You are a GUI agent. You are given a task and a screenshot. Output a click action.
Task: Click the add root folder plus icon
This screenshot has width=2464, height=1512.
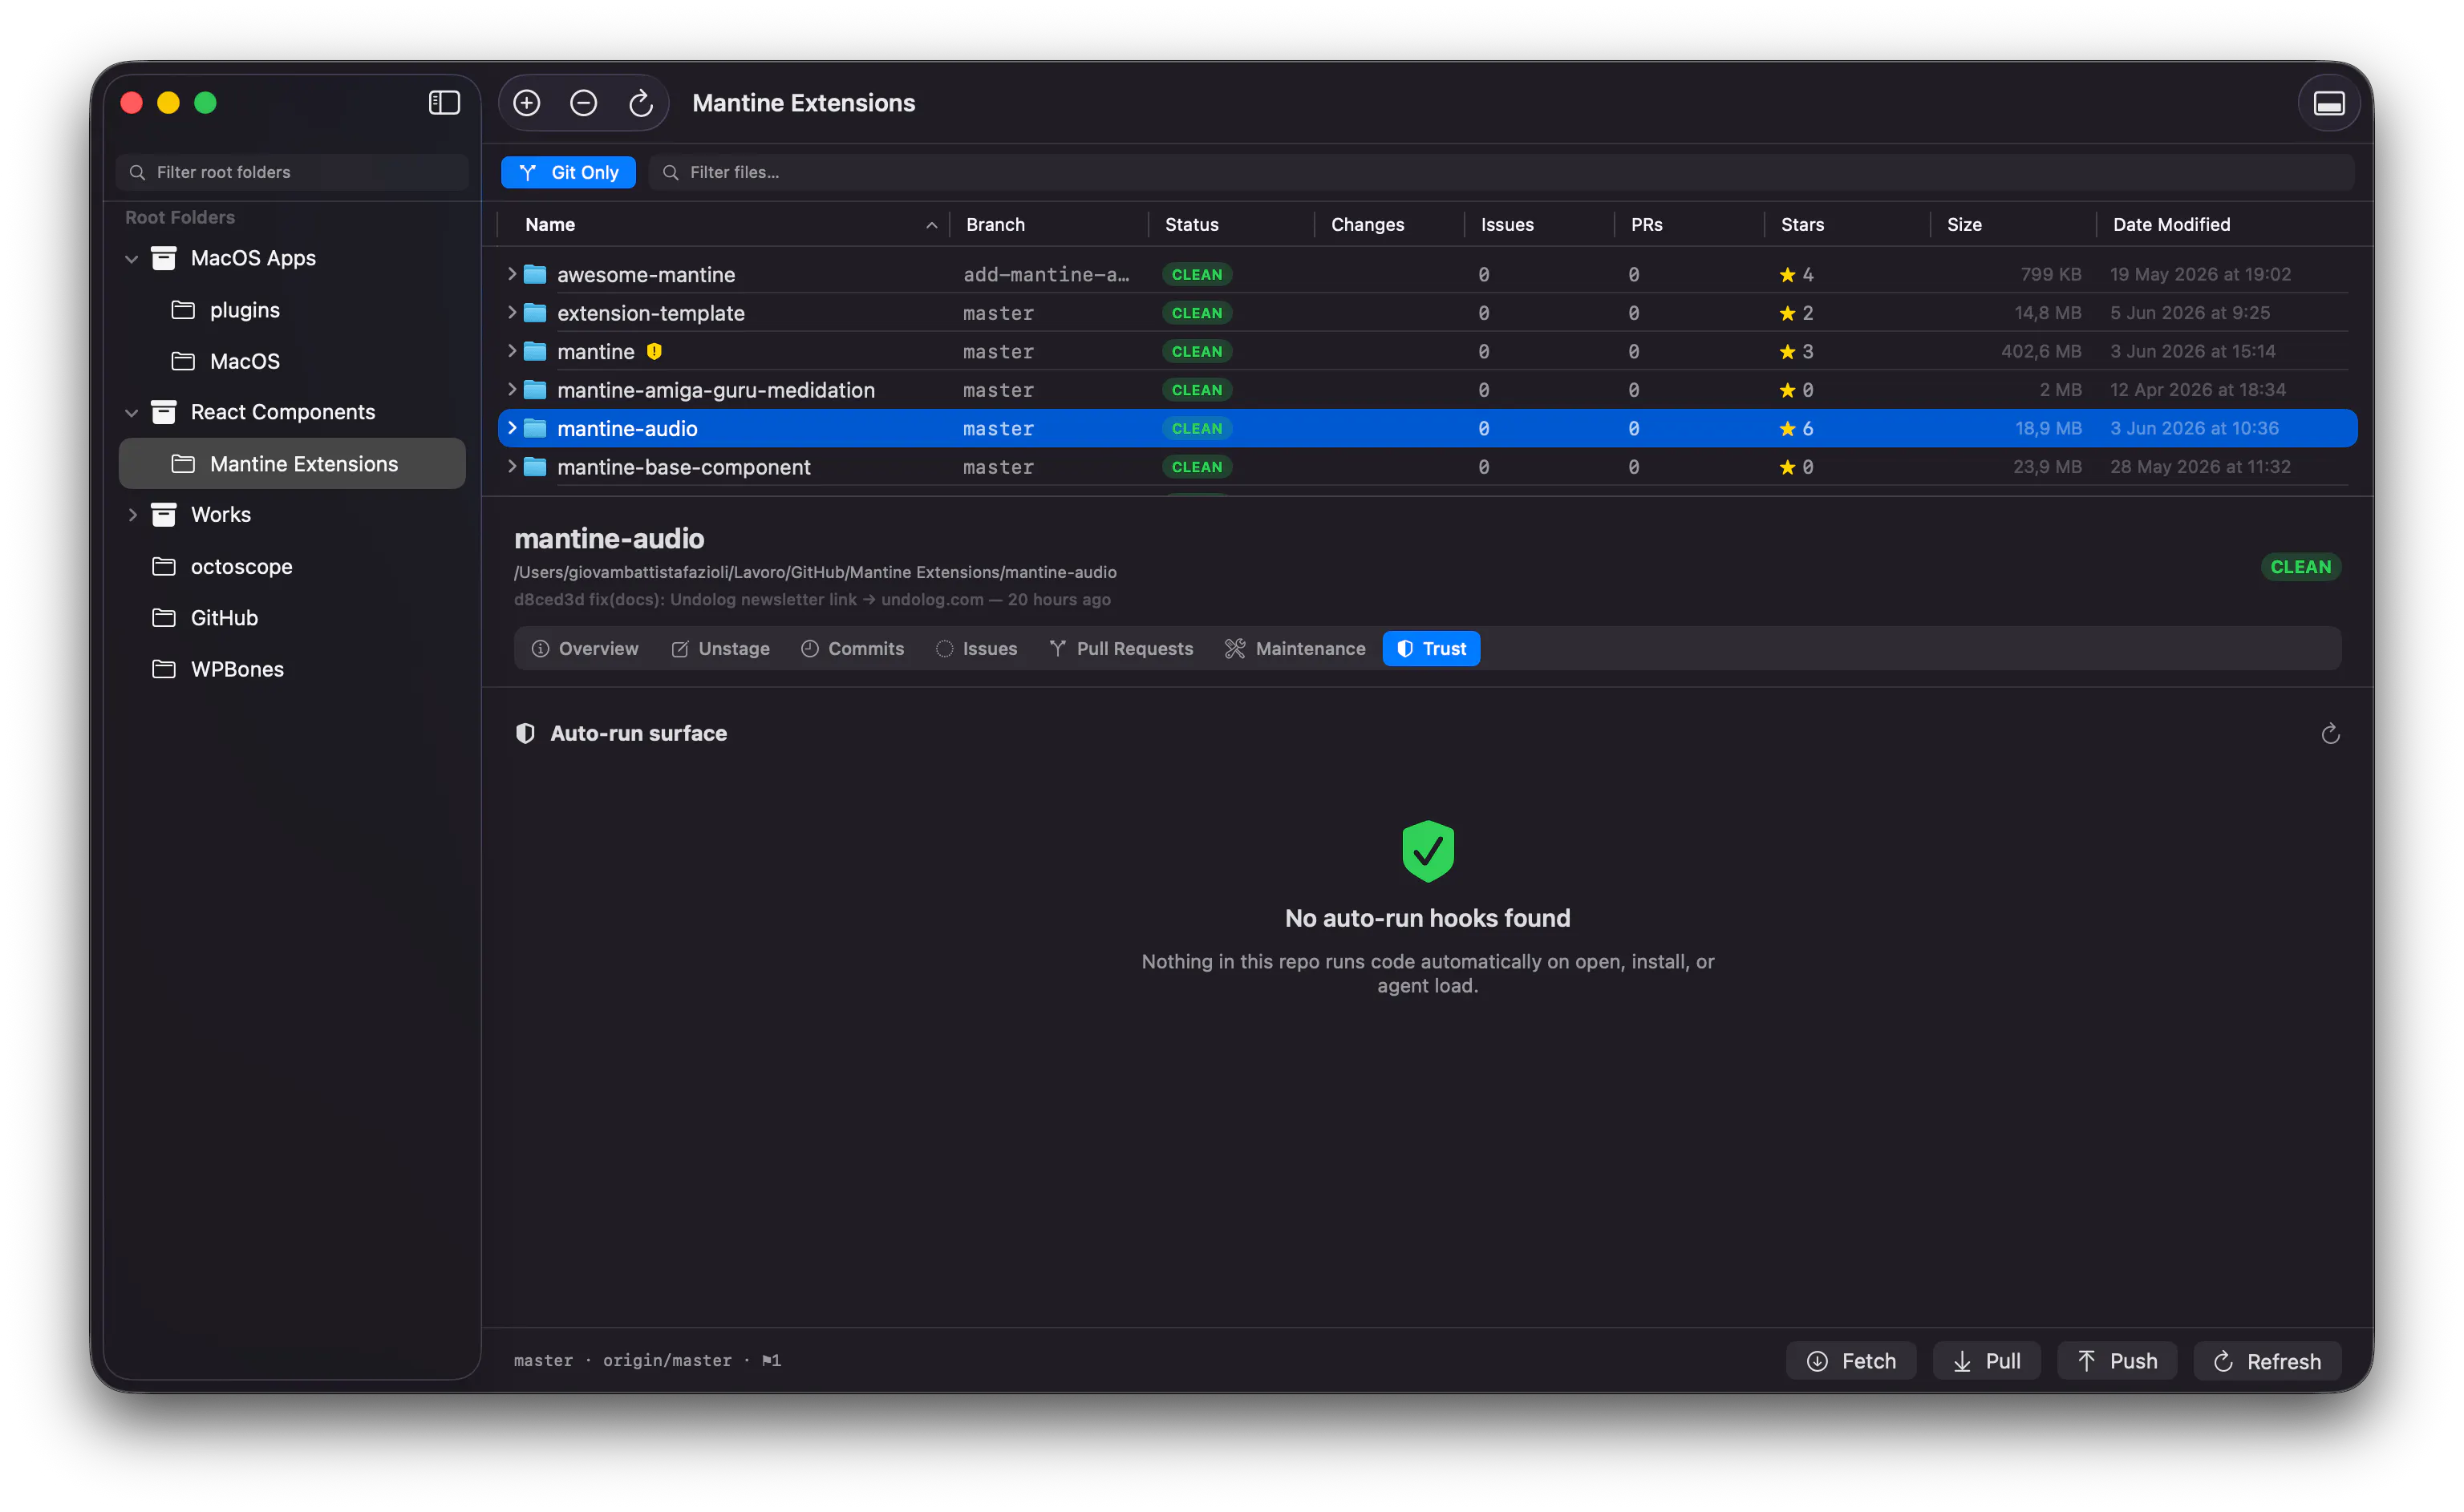[526, 103]
